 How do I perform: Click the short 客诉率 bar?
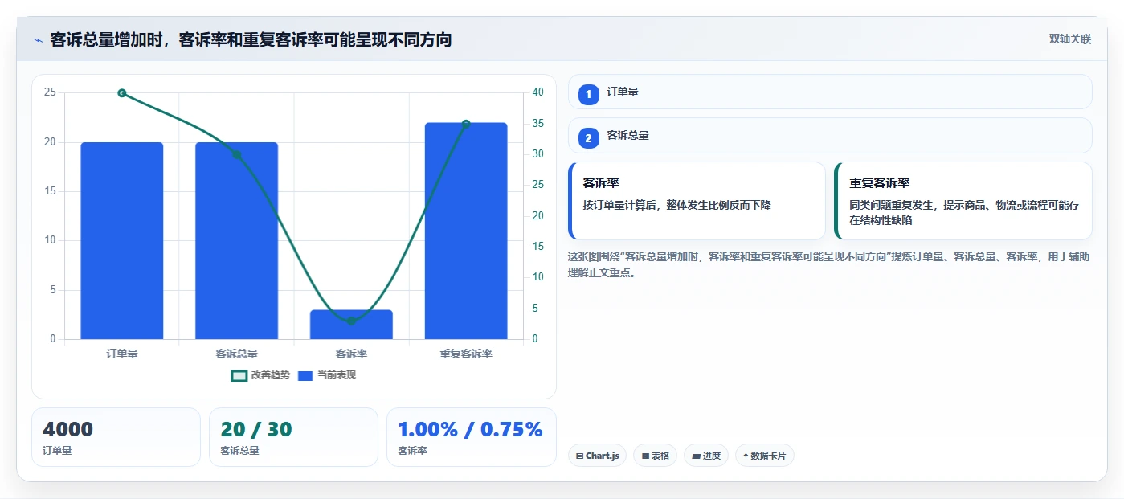pyautogui.click(x=351, y=325)
